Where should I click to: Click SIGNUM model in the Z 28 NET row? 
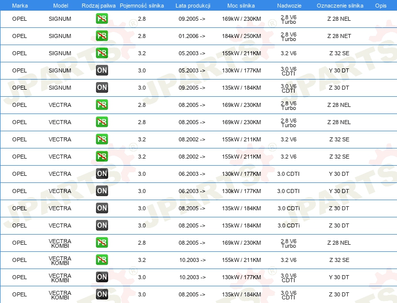click(x=60, y=36)
